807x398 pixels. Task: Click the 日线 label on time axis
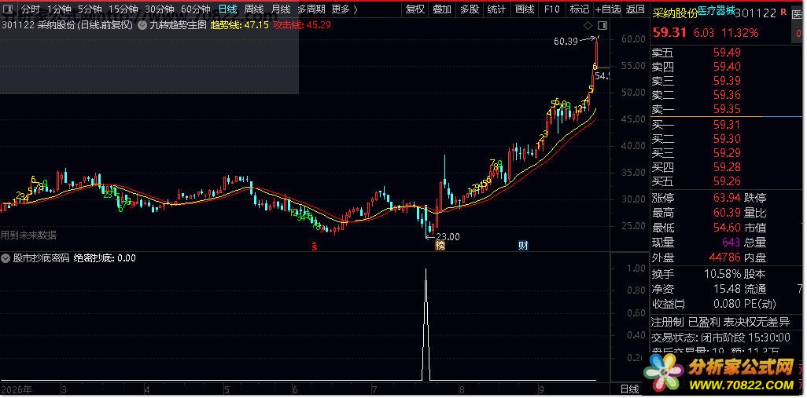coord(629,389)
